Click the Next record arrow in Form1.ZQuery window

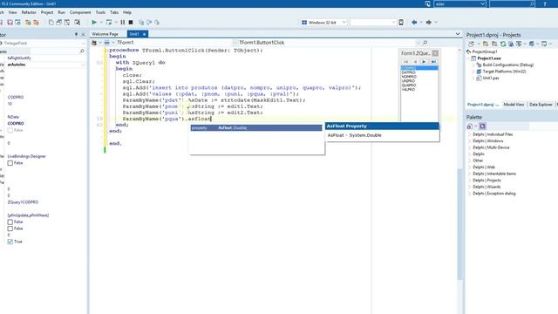coord(425,62)
